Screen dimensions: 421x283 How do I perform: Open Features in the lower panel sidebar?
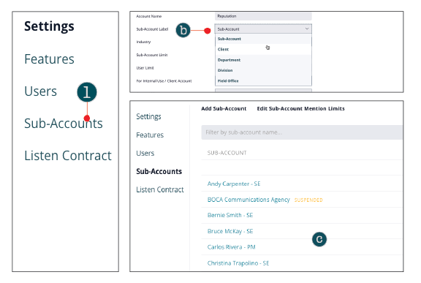150,135
